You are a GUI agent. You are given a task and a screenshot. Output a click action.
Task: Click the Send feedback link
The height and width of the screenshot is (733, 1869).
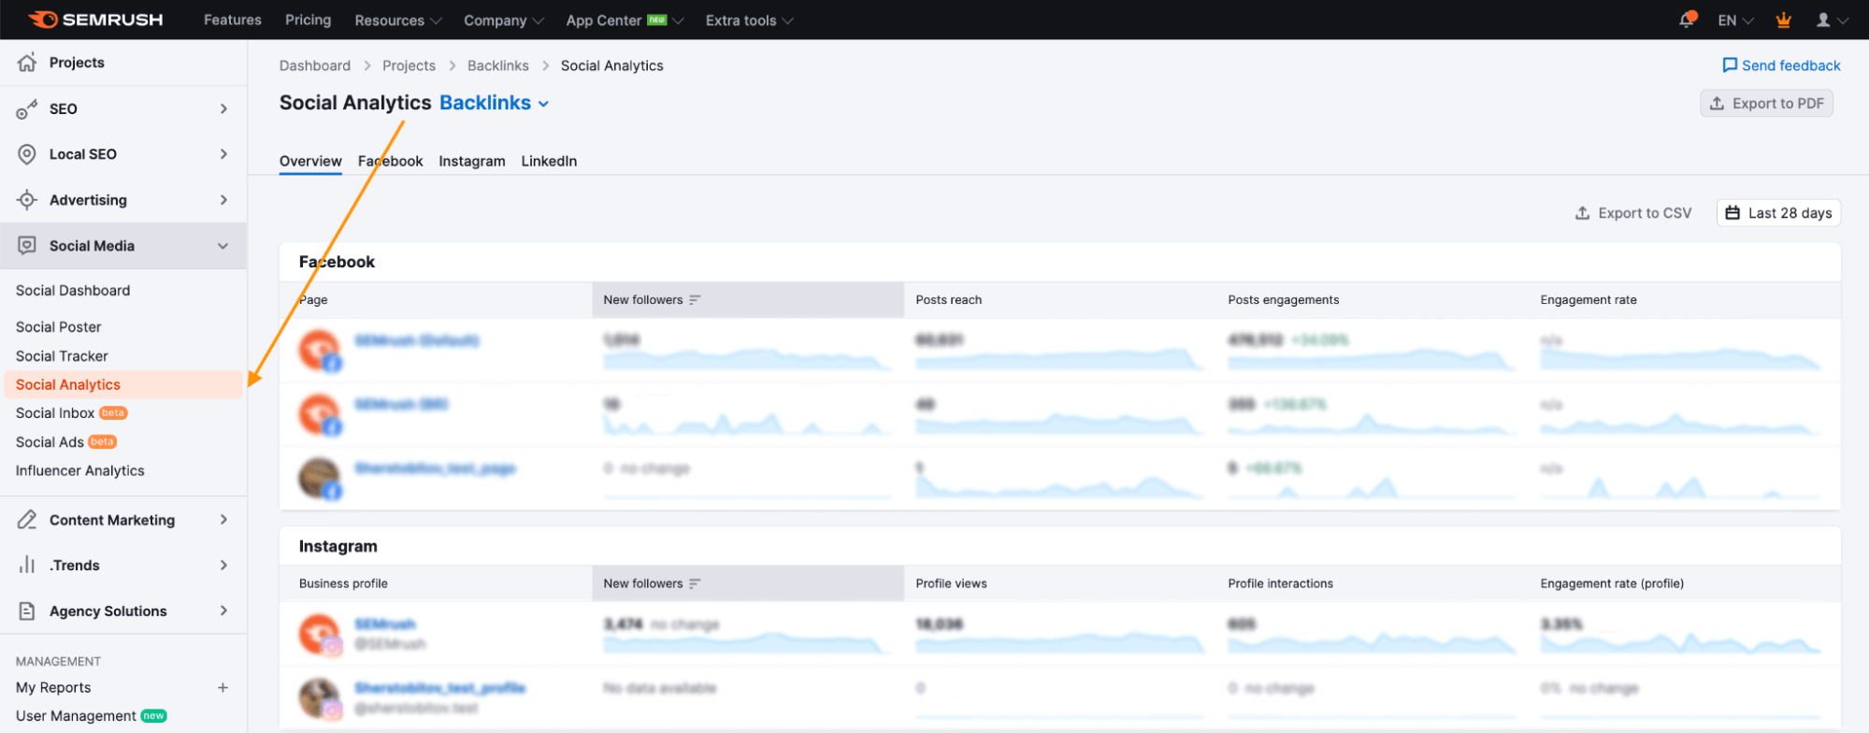(x=1781, y=65)
